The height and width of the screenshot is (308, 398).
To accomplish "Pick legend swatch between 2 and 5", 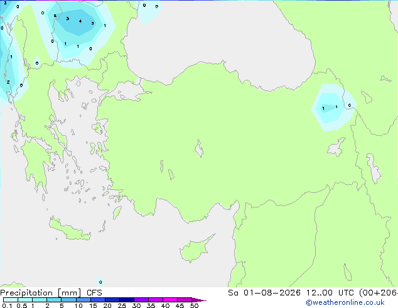I will [54, 300].
